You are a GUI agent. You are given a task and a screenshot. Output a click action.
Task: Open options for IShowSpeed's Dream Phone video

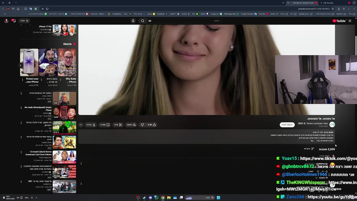click(x=21, y=107)
